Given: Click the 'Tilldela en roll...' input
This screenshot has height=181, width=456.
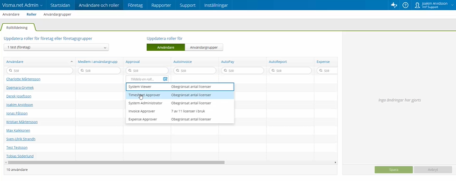Looking at the screenshot, I should [x=144, y=79].
